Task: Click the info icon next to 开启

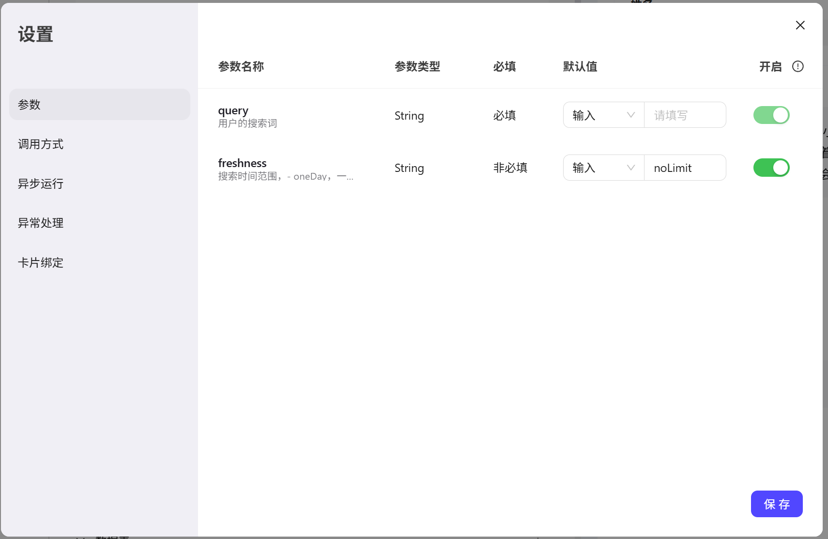Action: click(797, 66)
